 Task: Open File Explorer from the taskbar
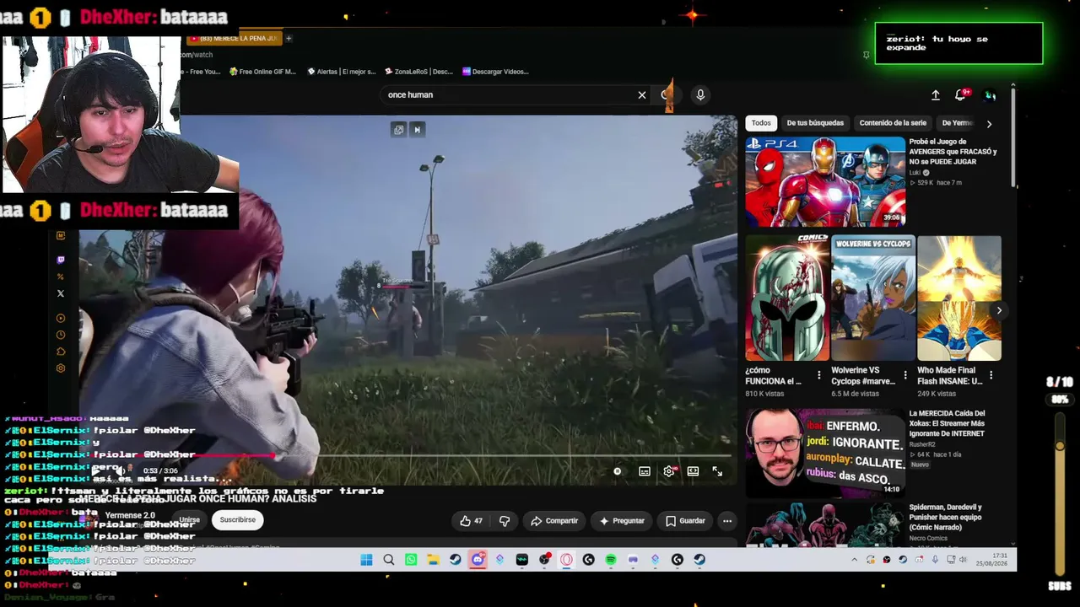pyautogui.click(x=433, y=560)
